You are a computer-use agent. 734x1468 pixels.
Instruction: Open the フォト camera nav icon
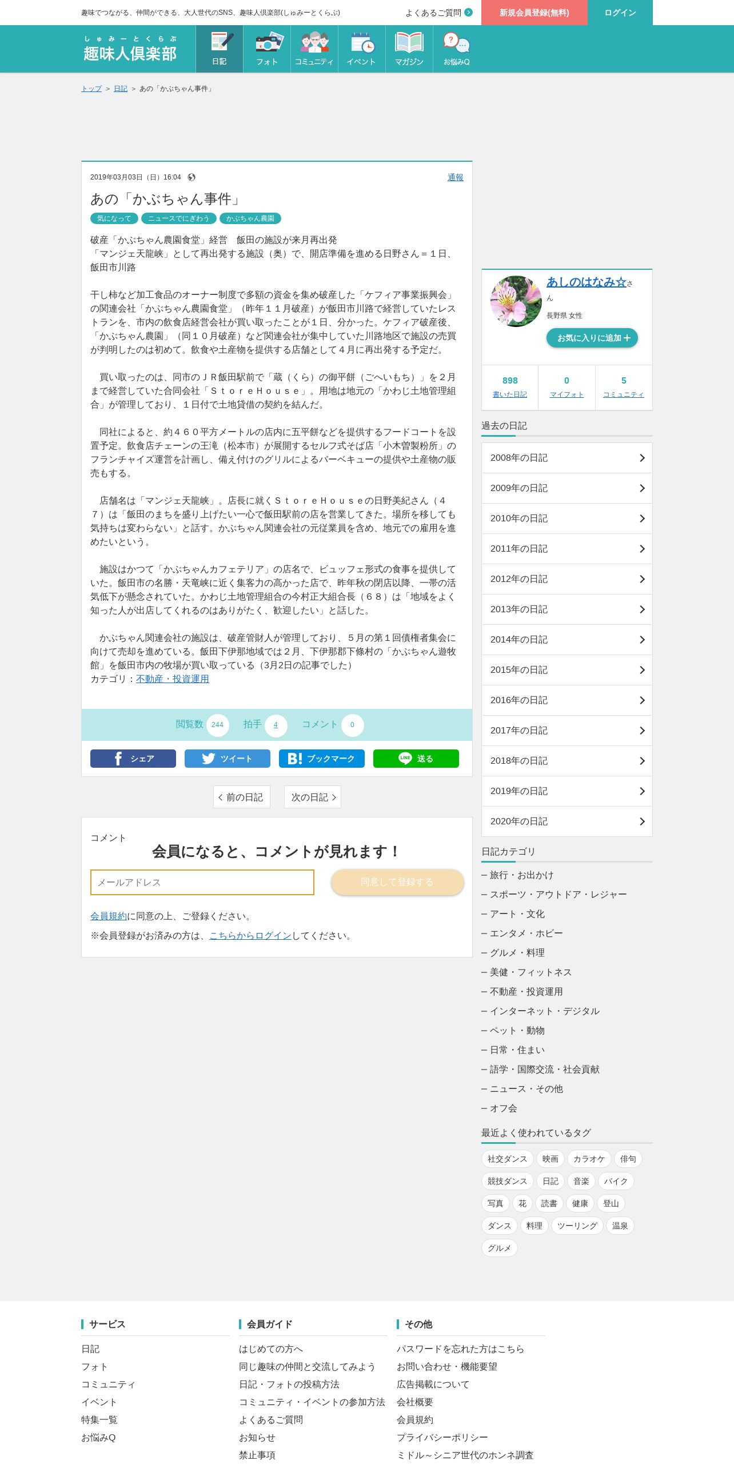pyautogui.click(x=267, y=49)
